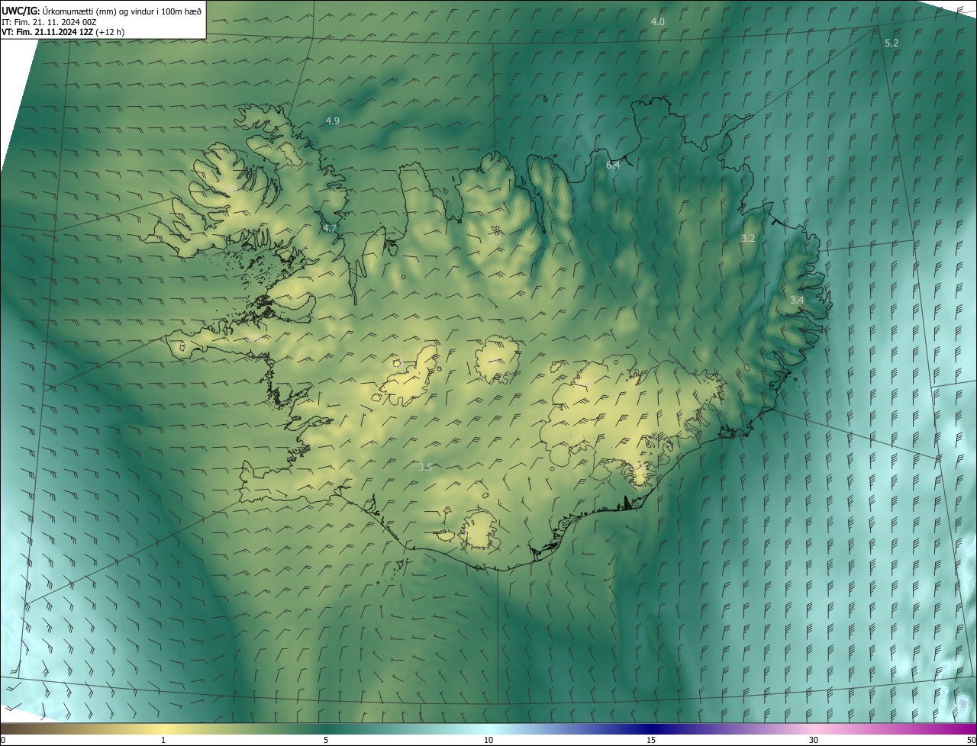Click the colorbar tick label 50
This screenshot has width=977, height=746.
[x=971, y=740]
